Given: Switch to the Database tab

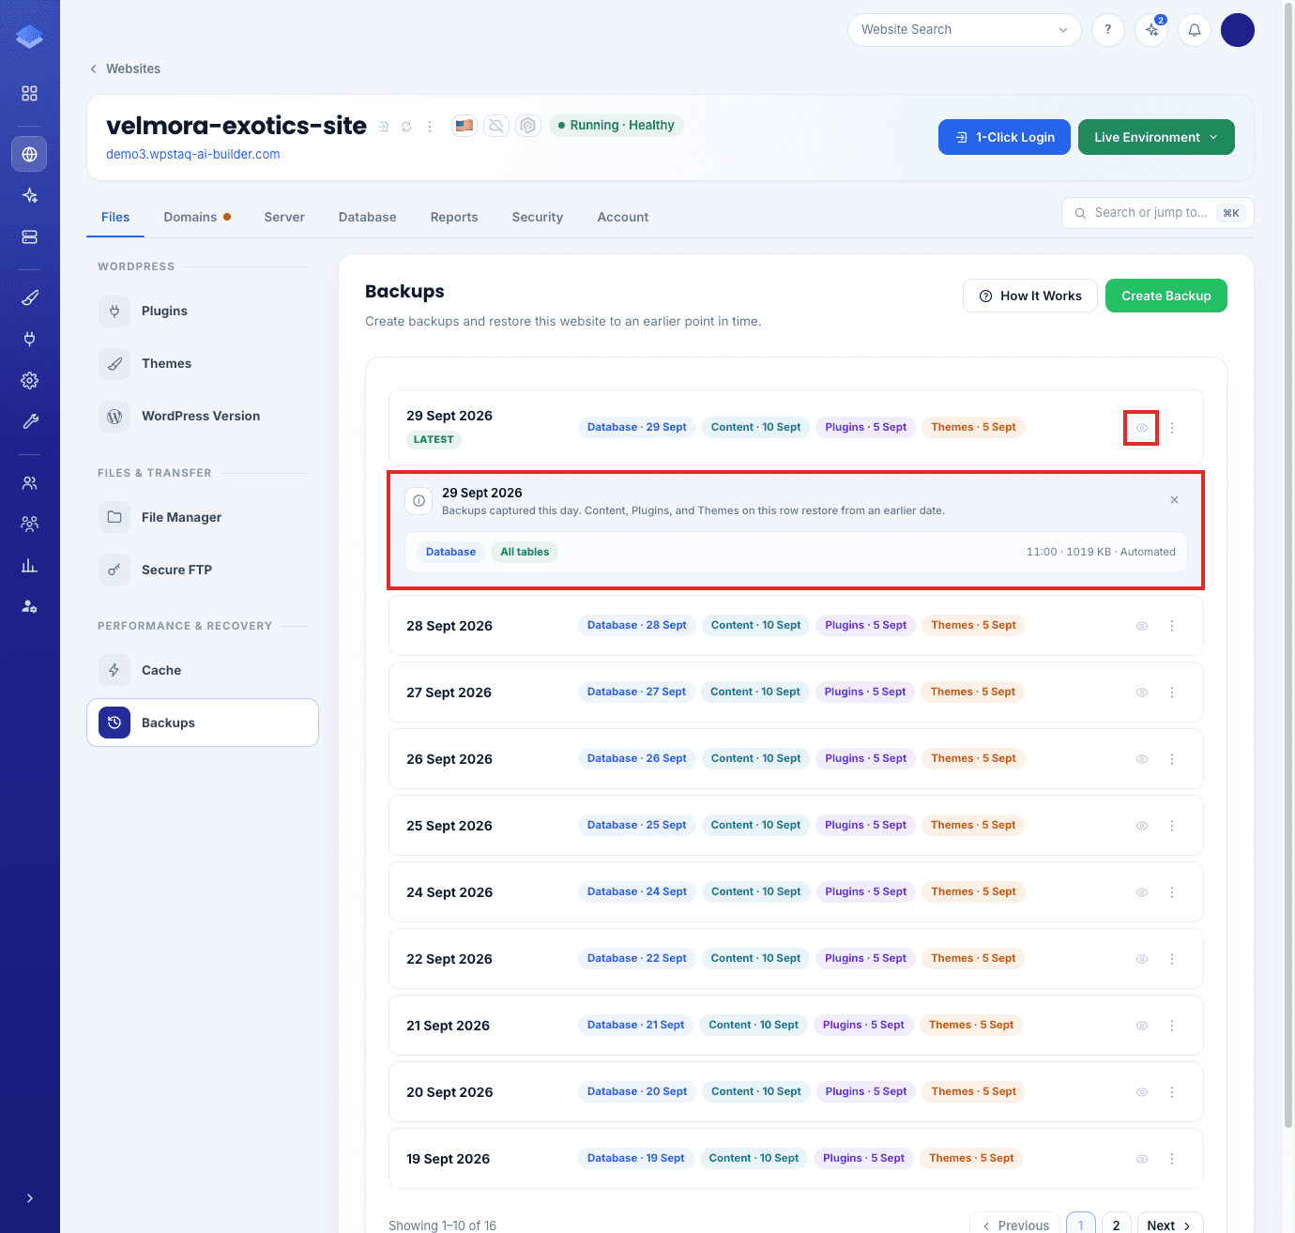Looking at the screenshot, I should (368, 217).
